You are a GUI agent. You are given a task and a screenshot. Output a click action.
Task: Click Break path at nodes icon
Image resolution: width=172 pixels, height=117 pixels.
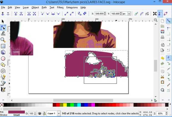tap(21, 14)
